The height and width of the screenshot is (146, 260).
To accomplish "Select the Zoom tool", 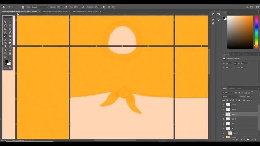I will (5, 57).
